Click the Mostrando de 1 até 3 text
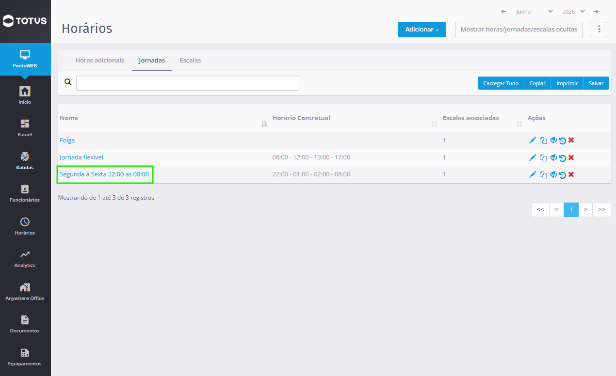 point(106,198)
